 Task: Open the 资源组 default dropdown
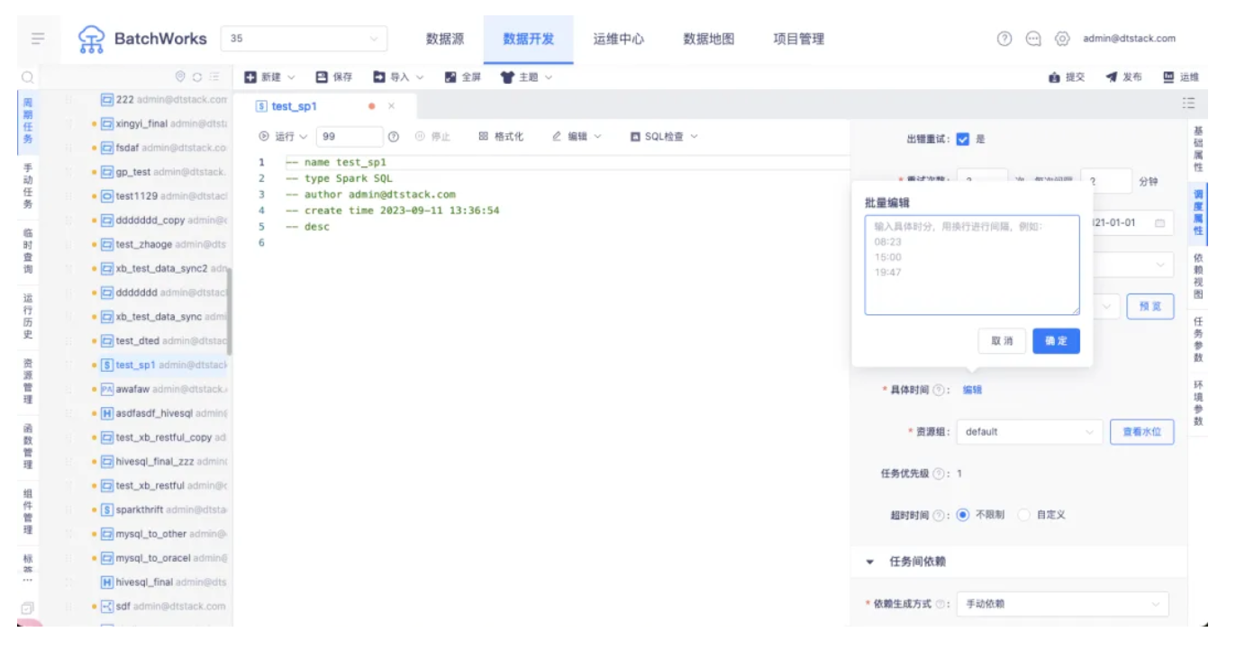1030,432
